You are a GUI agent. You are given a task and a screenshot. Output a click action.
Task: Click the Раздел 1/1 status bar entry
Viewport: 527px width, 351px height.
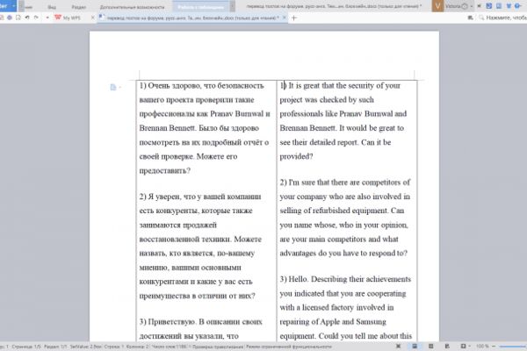tap(56, 347)
